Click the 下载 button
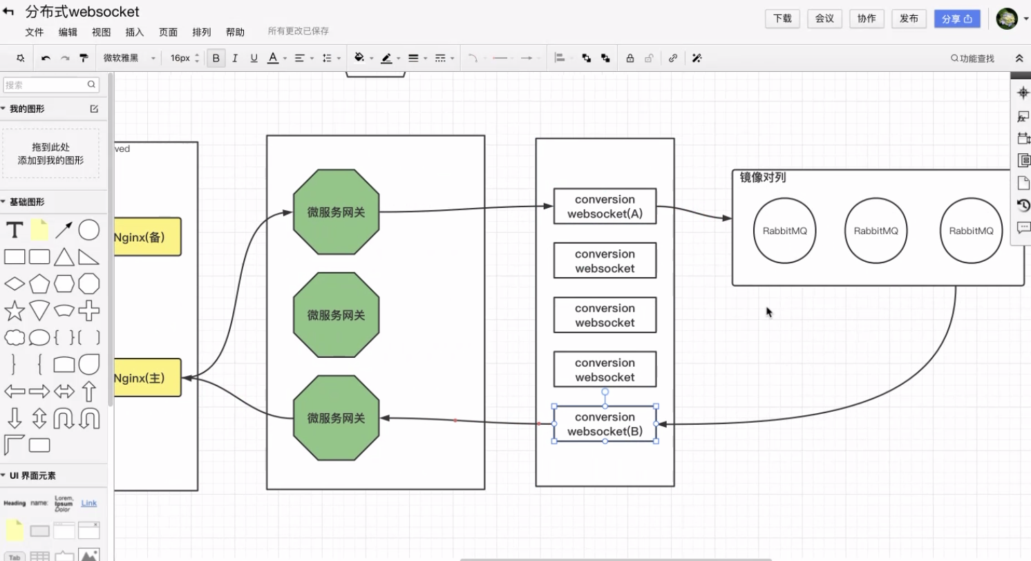The height and width of the screenshot is (561, 1031). click(782, 19)
